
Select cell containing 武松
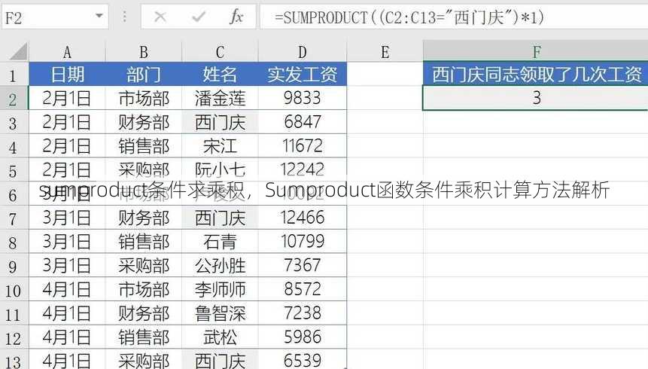click(220, 337)
